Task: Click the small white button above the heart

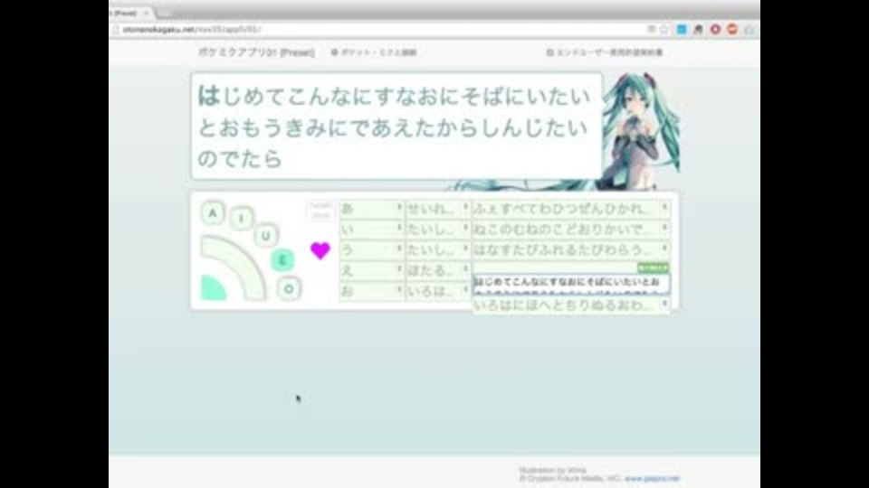Action: coord(320,211)
